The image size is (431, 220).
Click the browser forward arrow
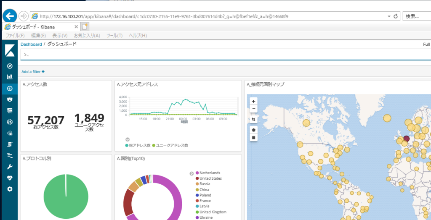point(24,16)
